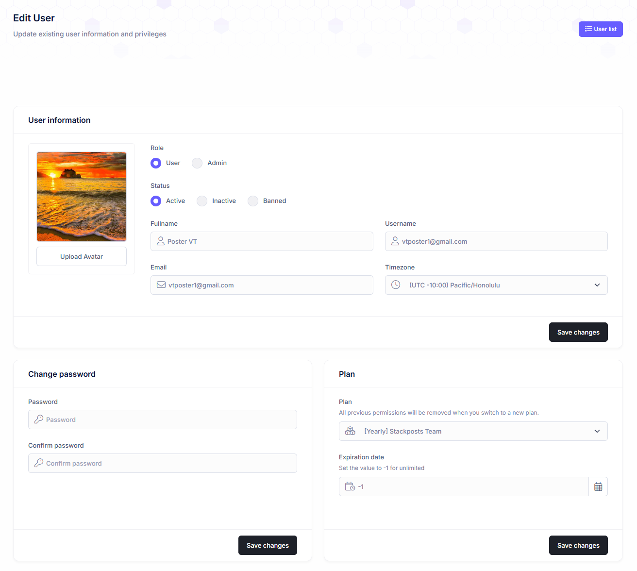Click the sunset avatar image
This screenshot has width=637, height=571.
(x=82, y=197)
